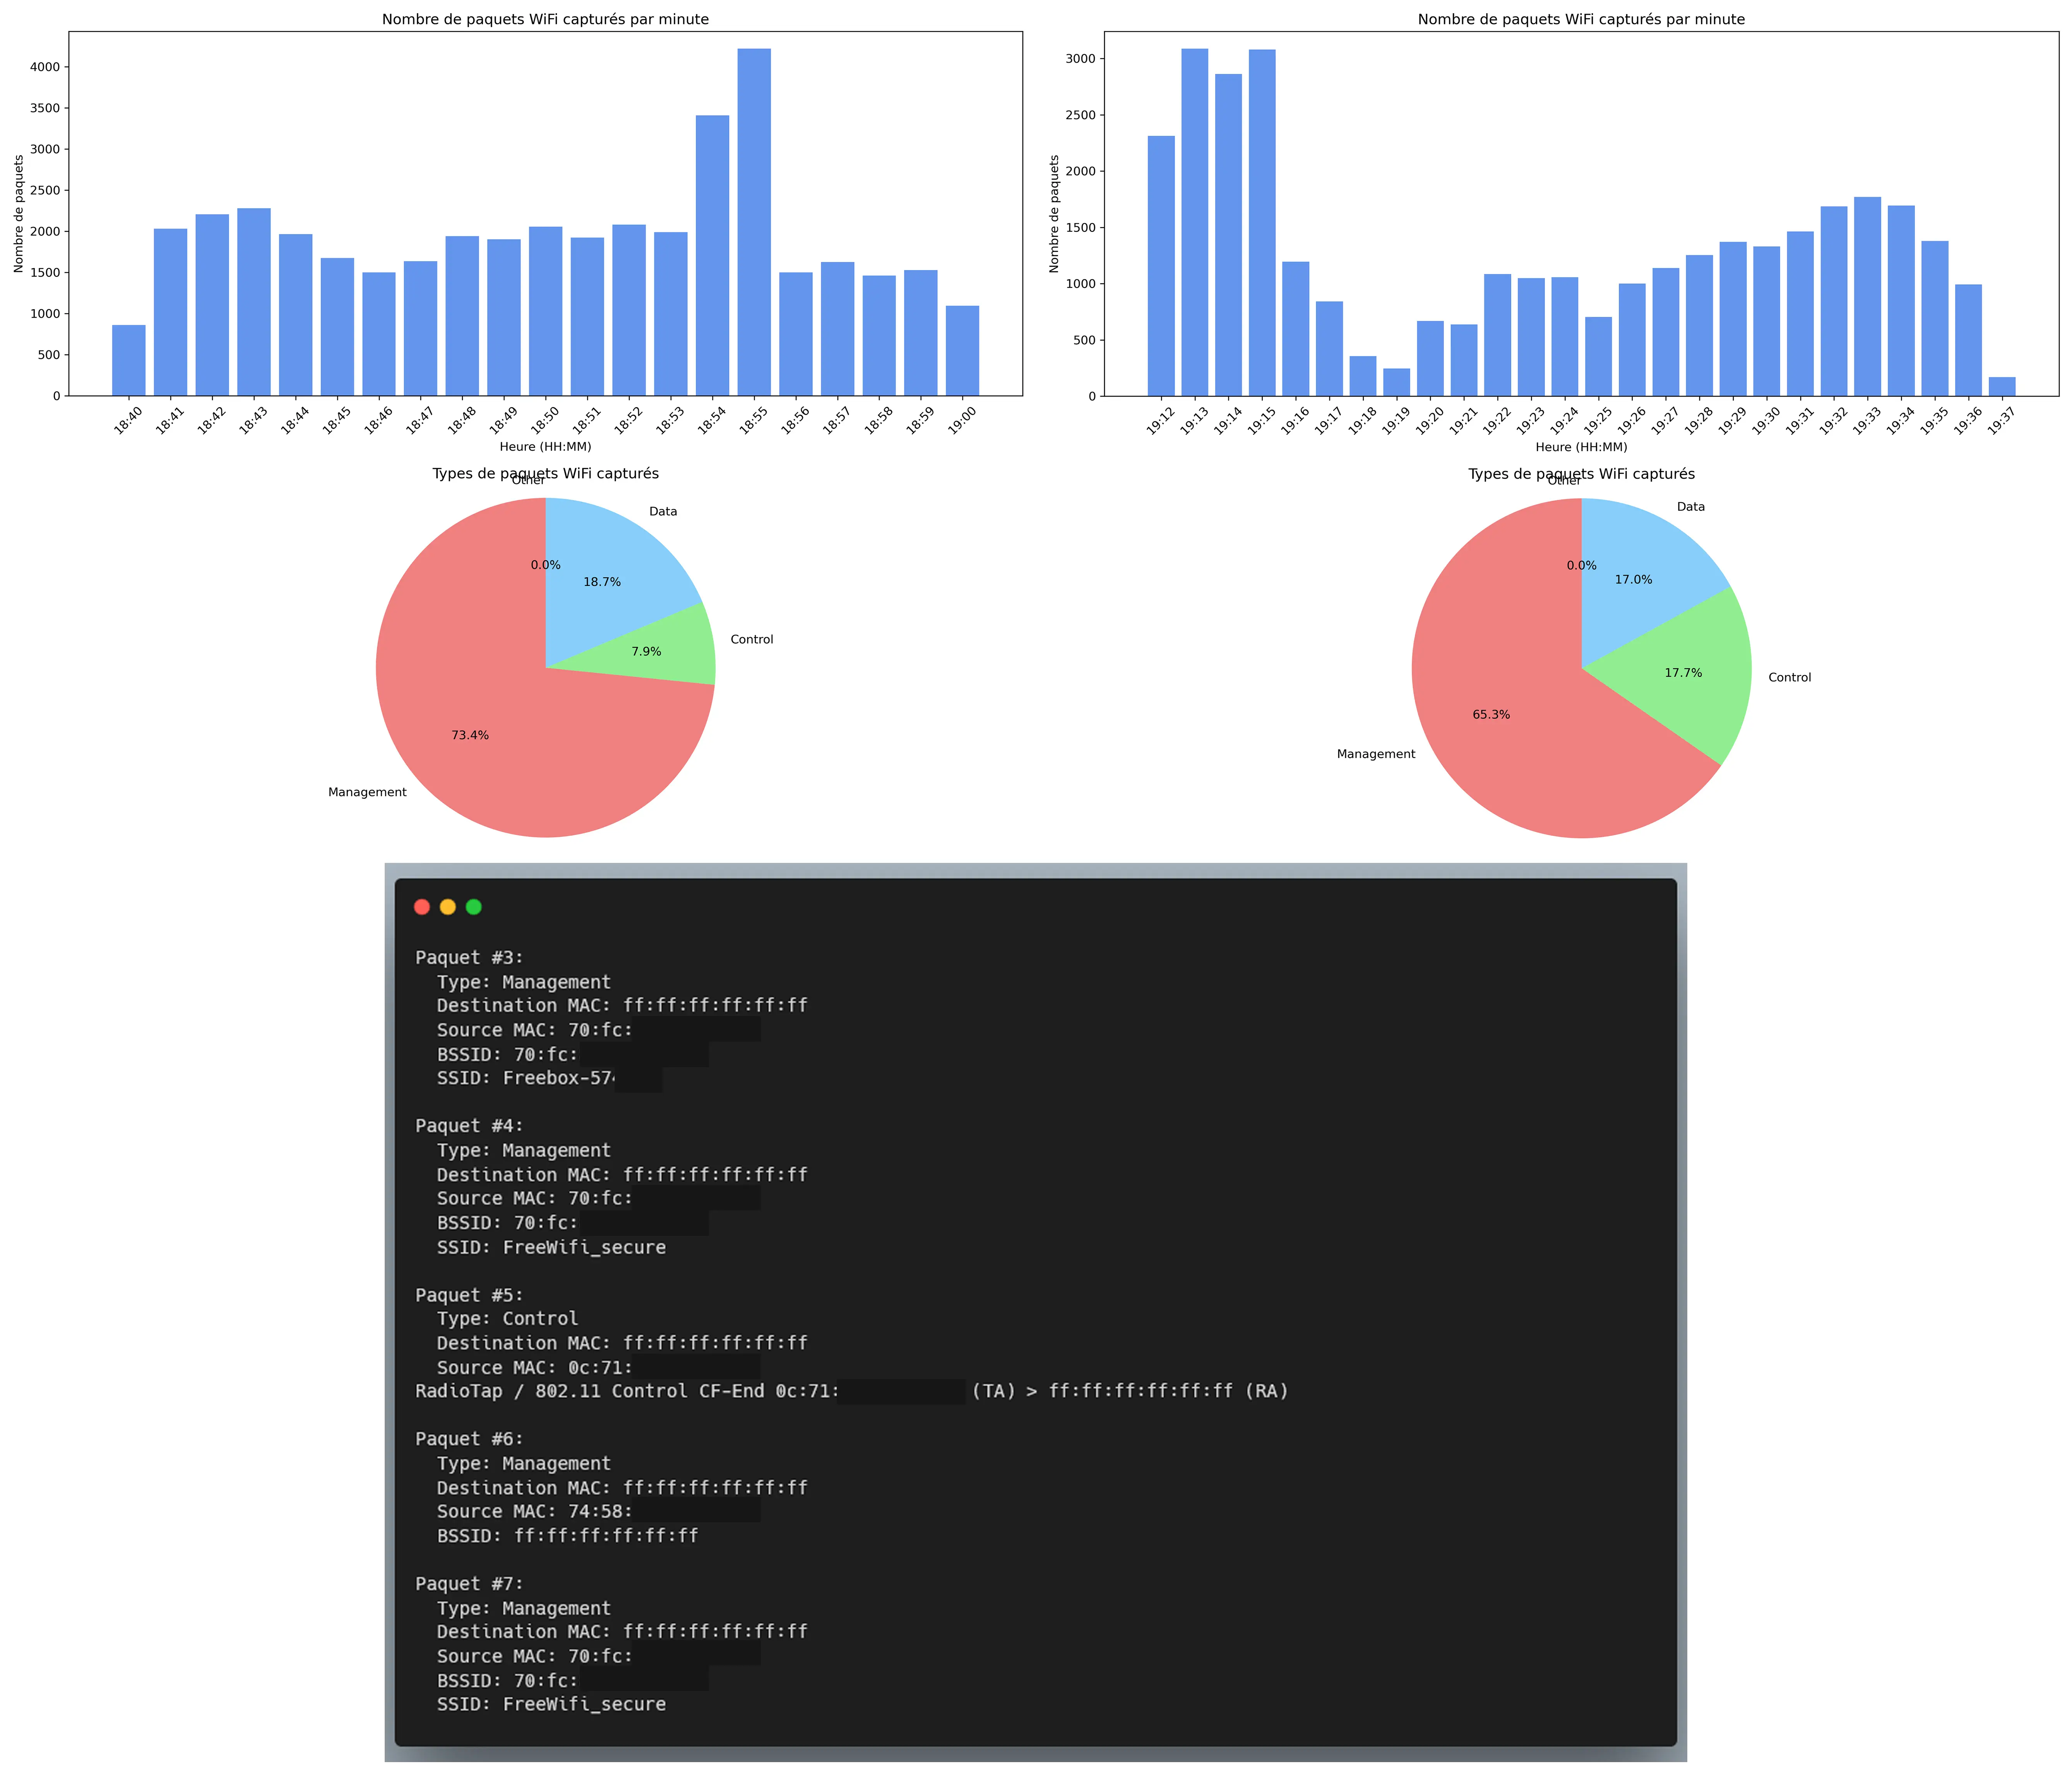Click the red close button of terminal window
Viewport: 2072px width, 1766px height.
pyautogui.click(x=422, y=907)
